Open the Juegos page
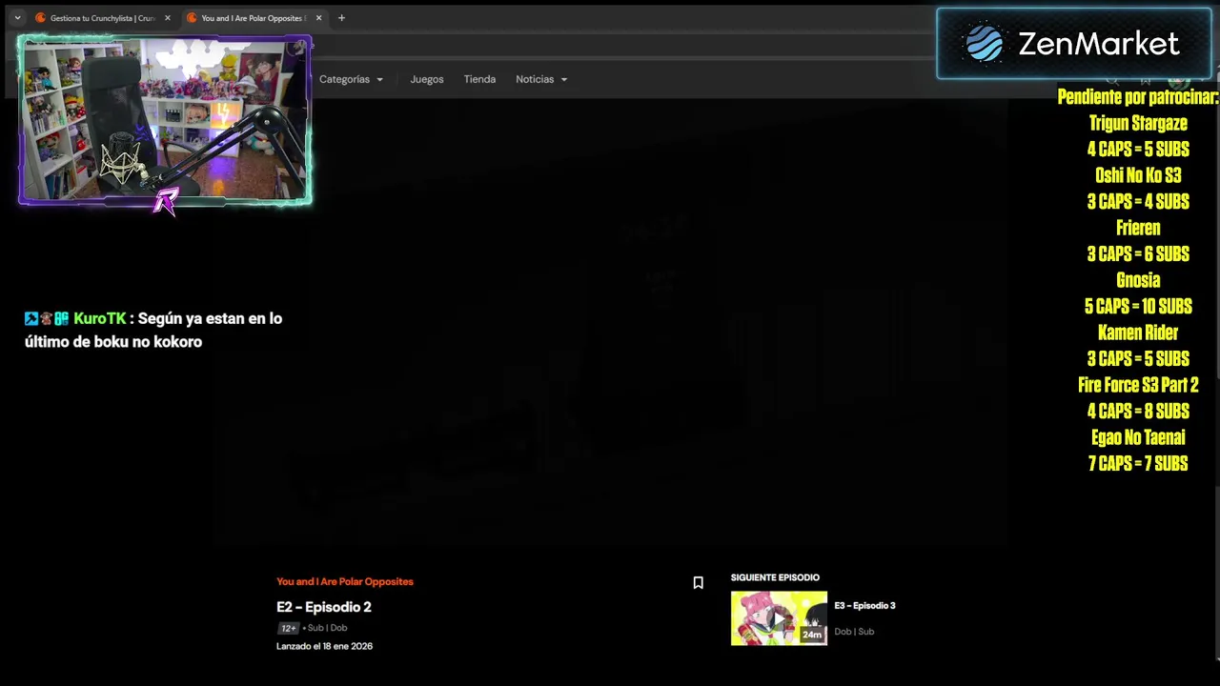The height and width of the screenshot is (686, 1220). 427,79
